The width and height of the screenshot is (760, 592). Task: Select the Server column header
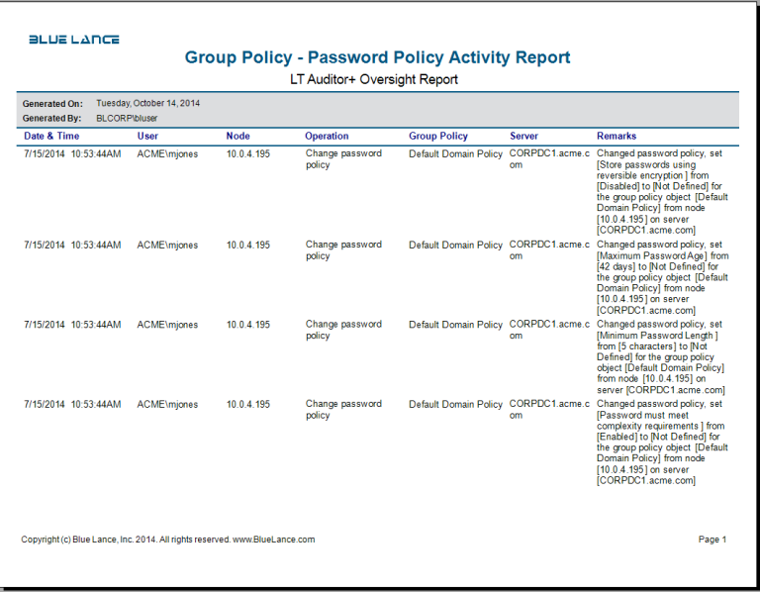tap(523, 136)
